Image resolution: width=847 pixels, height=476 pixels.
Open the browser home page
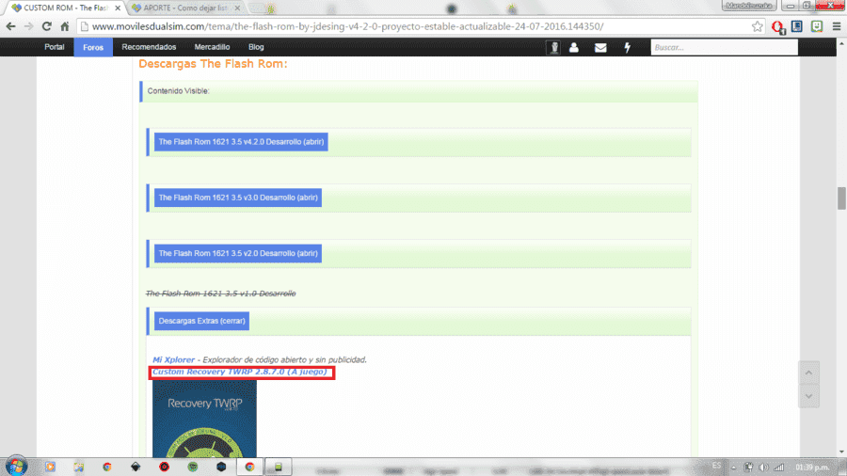(x=65, y=26)
